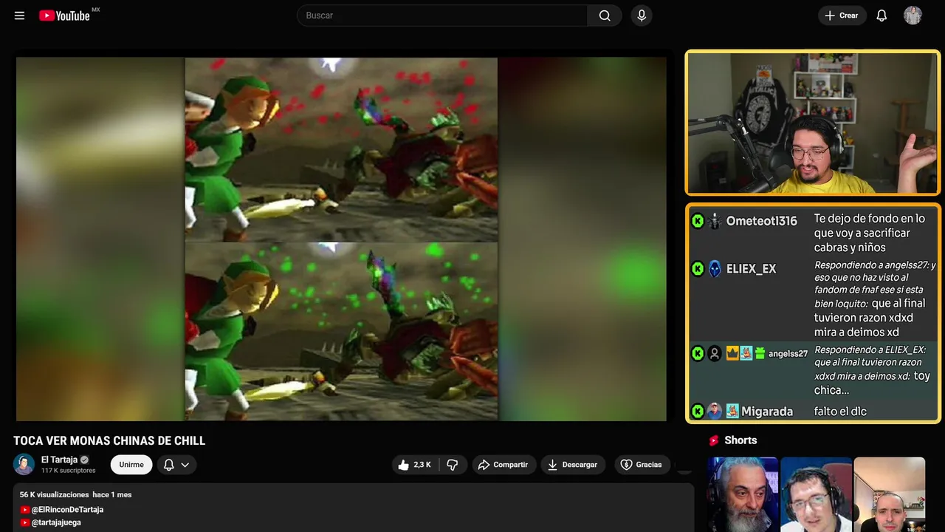The height and width of the screenshot is (532, 945).
Task: Click the verified checkmark beside El Tartaja
Action: point(84,460)
